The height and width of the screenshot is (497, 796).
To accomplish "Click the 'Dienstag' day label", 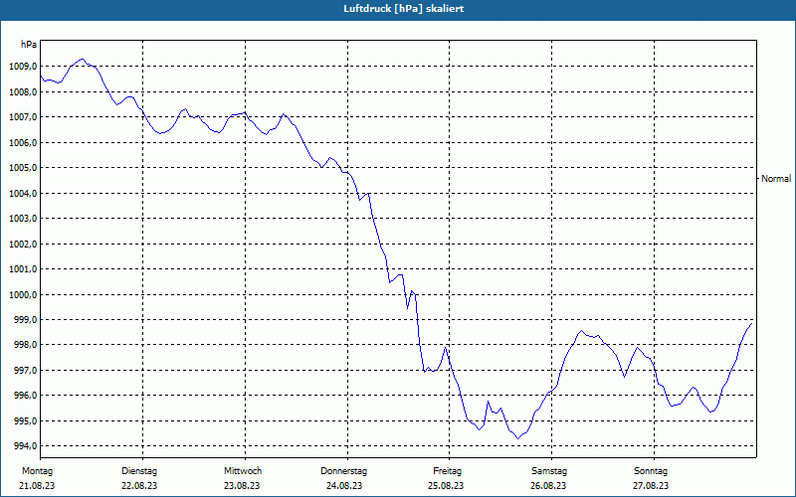I will point(139,471).
